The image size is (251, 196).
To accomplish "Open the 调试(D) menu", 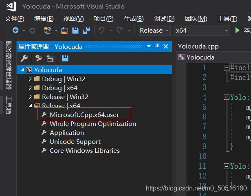I will point(164,19).
